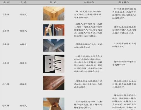This screenshot has width=141, height=110.
Task: Open the 拼接式 dark walnut board photo
Action: click(54, 83)
